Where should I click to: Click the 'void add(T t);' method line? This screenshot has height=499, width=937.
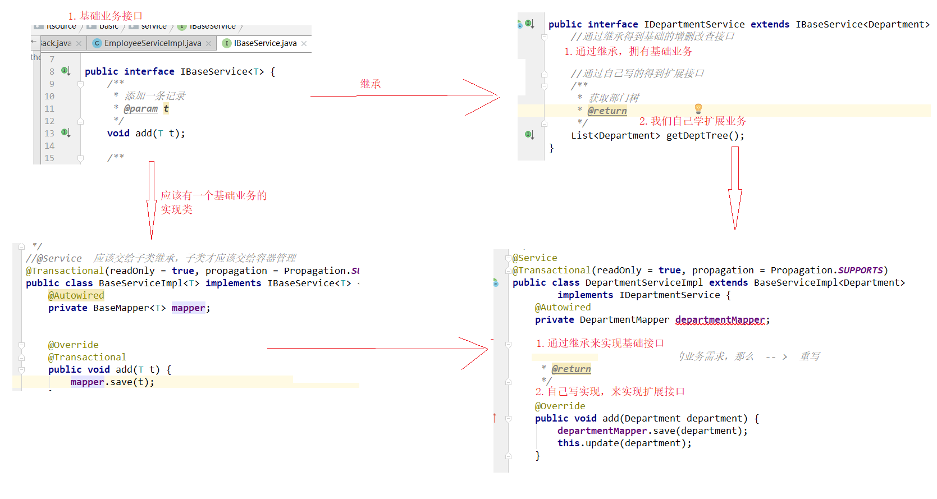point(146,133)
